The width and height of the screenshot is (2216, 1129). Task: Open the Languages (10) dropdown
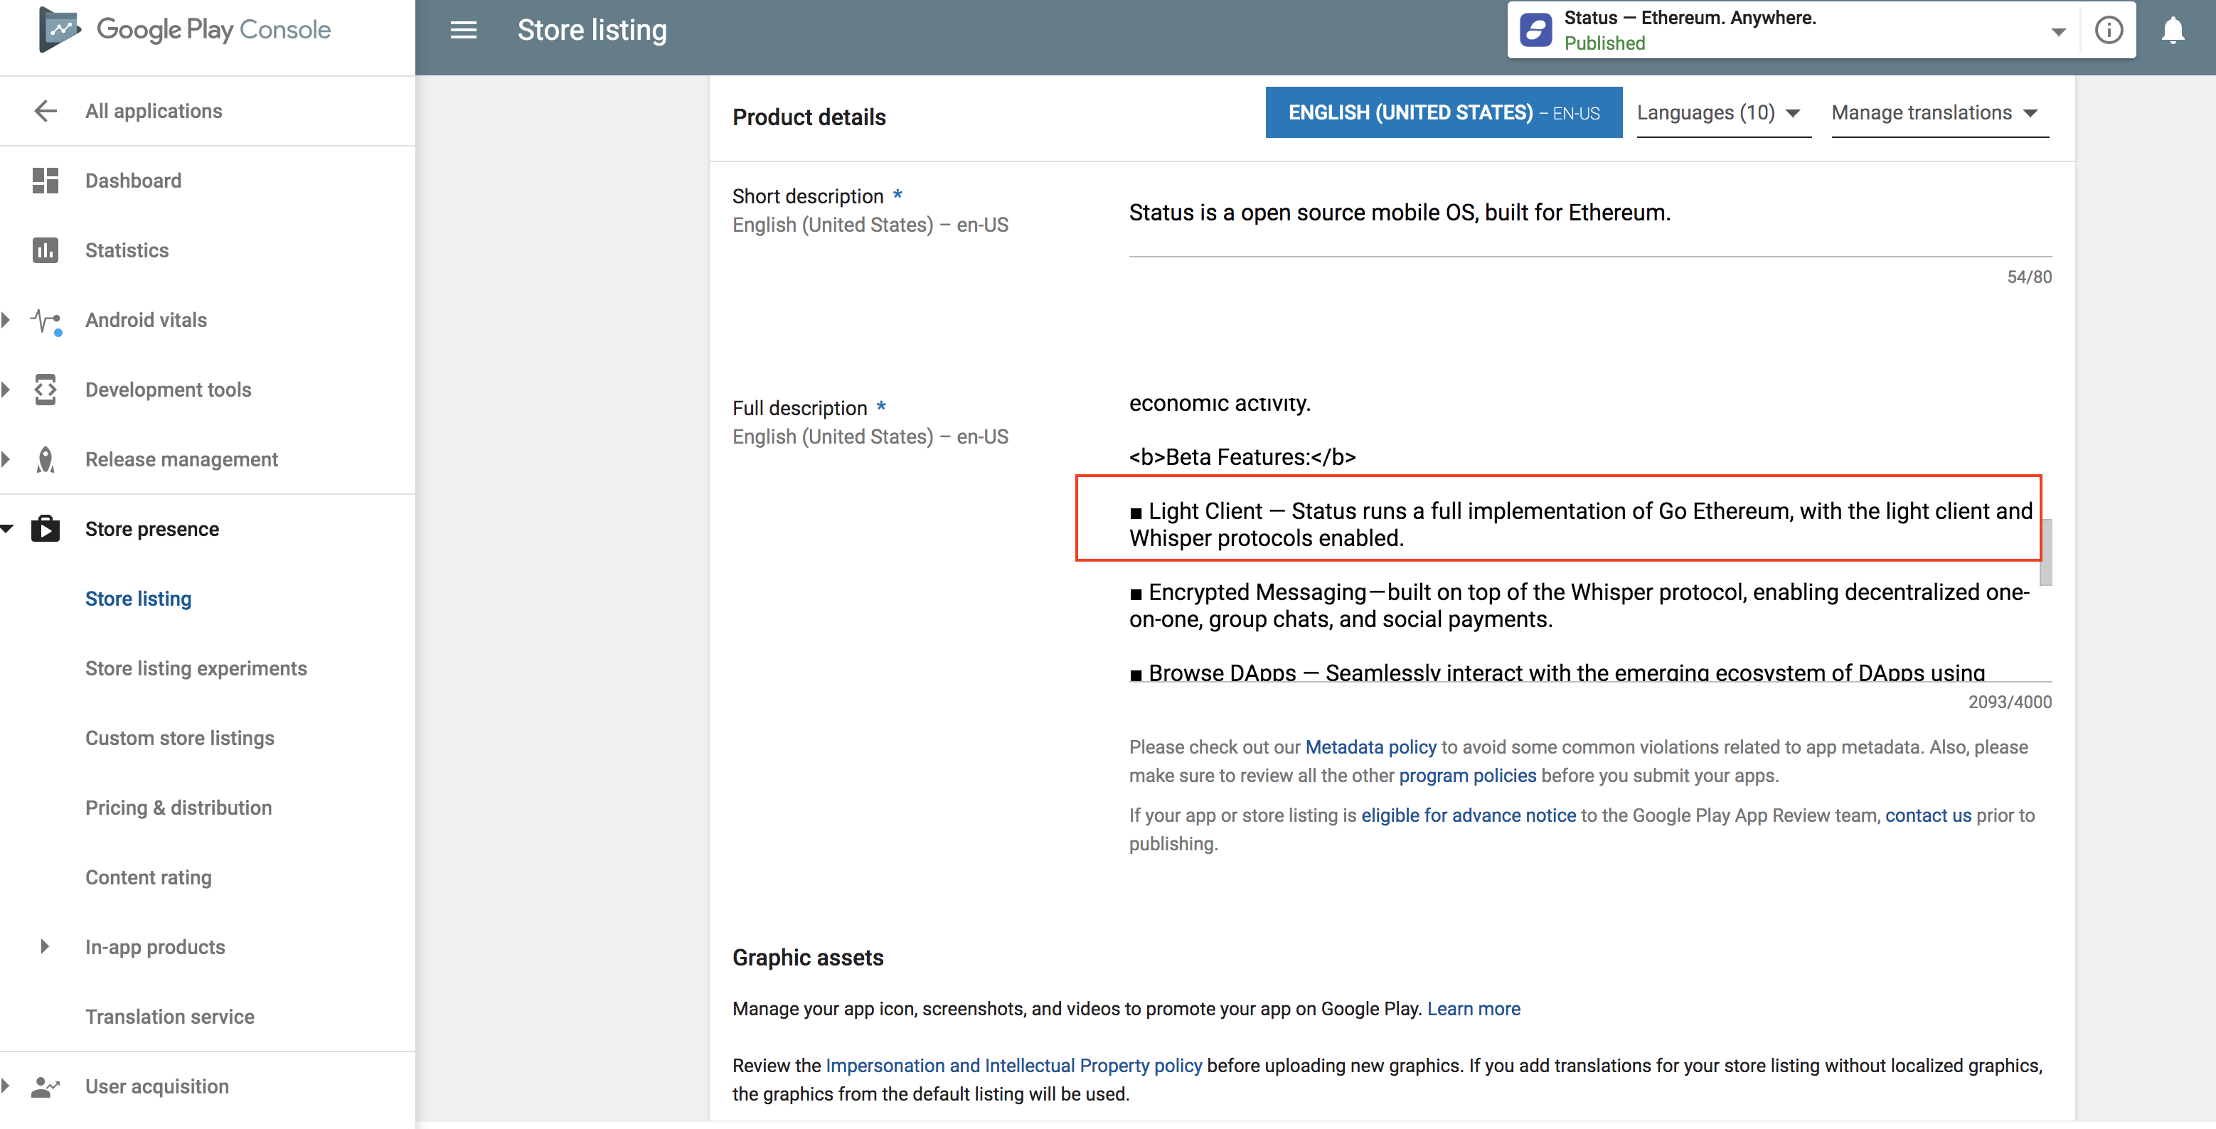point(1720,112)
